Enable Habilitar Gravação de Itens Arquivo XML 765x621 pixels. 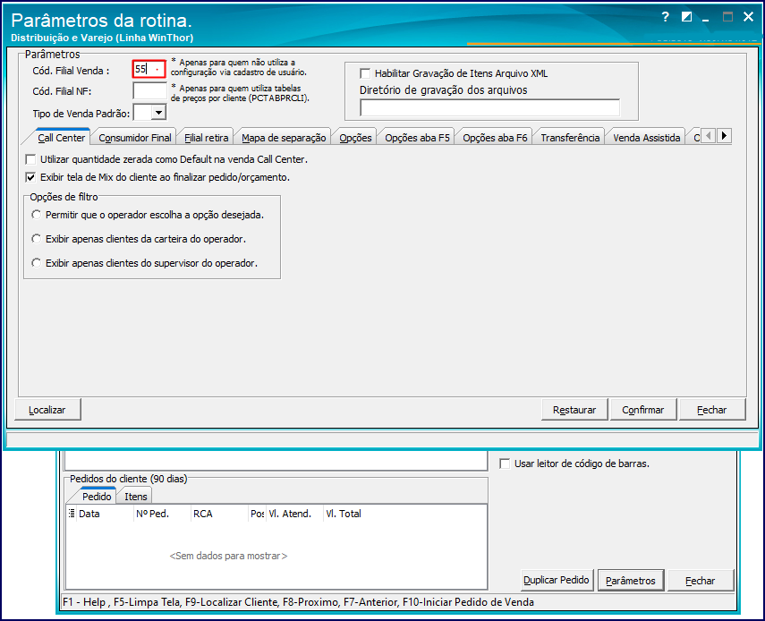pos(365,73)
